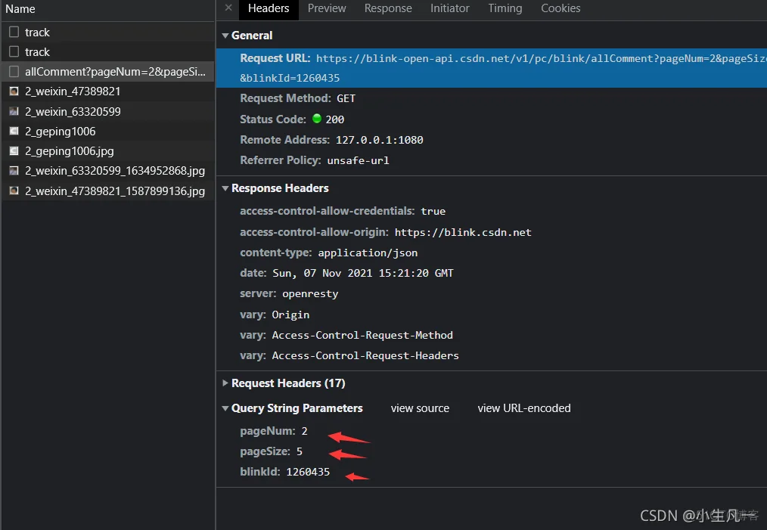This screenshot has width=767, height=530.
Task: Open the Timing tab
Action: click(x=505, y=8)
